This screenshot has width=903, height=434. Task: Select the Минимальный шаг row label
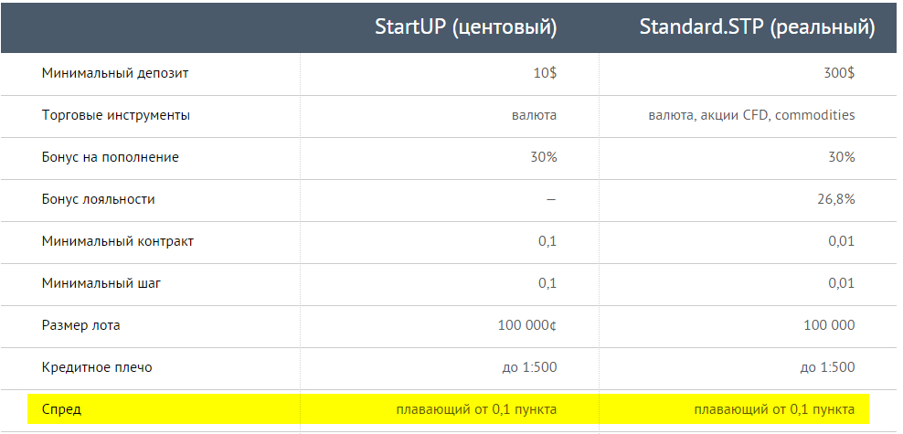click(x=101, y=283)
